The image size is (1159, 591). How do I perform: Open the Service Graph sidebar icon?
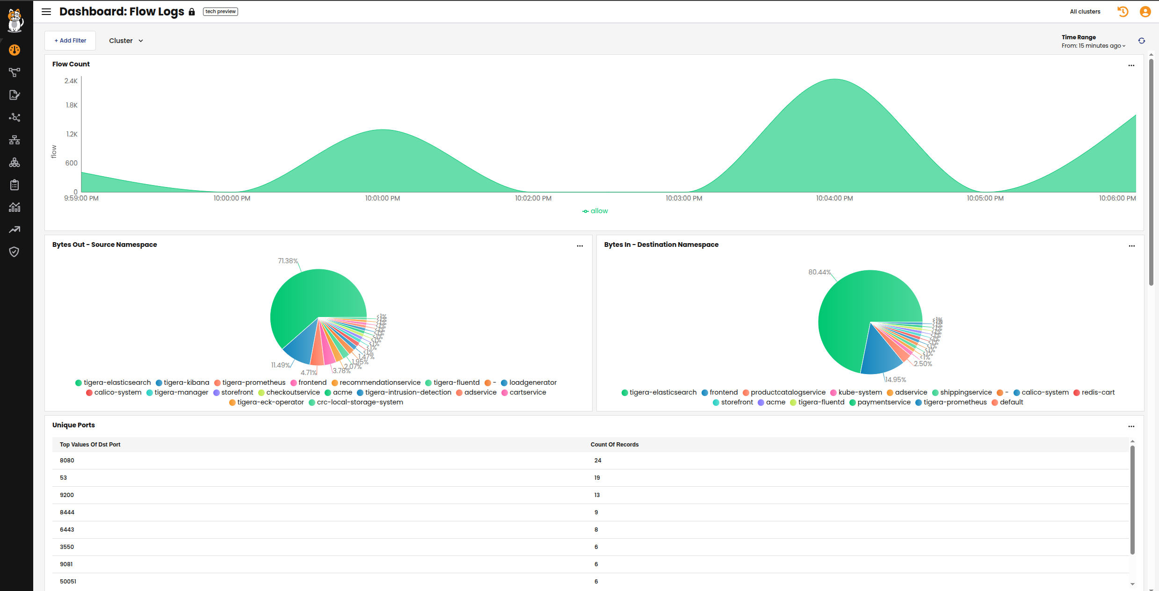[x=14, y=72]
